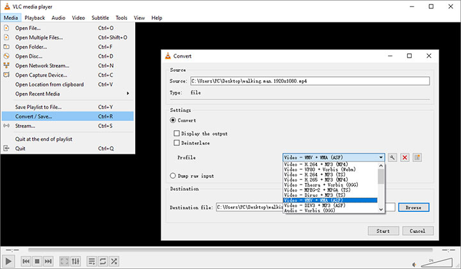Choose Video - H.264 + MP3 (TS) profile
The width and height of the screenshot is (461, 269).
tap(330, 175)
